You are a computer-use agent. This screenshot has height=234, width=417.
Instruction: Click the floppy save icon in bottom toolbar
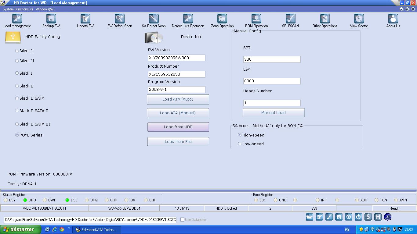pyautogui.click(x=339, y=217)
